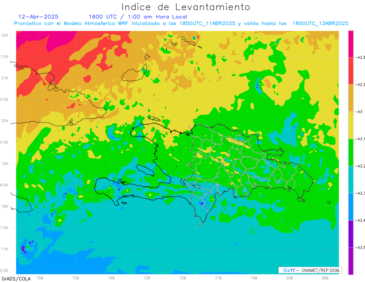This screenshot has width=365, height=282.
Task: Click the 73W longitude label
Action: coord(147,278)
